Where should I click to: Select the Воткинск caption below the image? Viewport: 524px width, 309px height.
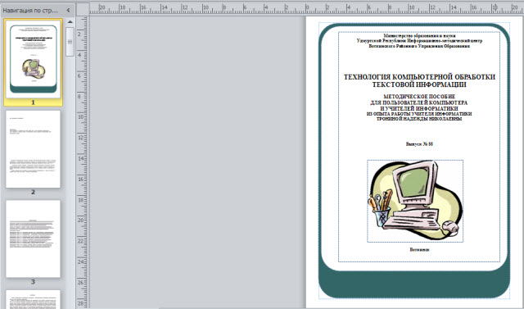click(x=419, y=249)
